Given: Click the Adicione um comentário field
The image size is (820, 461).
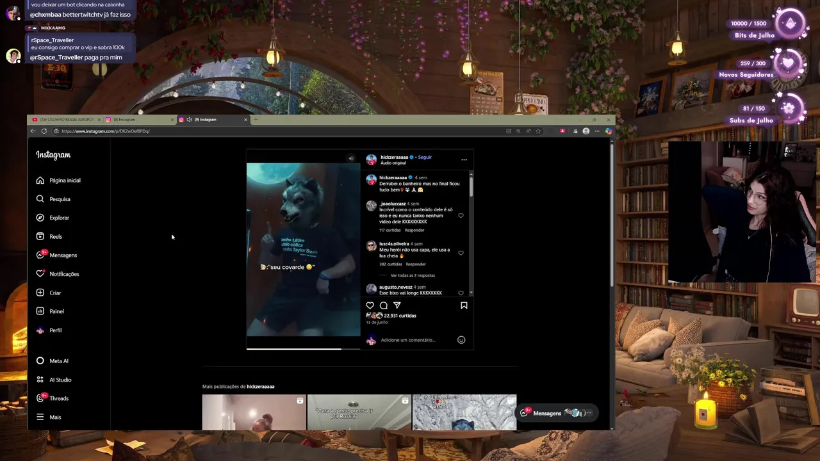Looking at the screenshot, I should [416, 340].
